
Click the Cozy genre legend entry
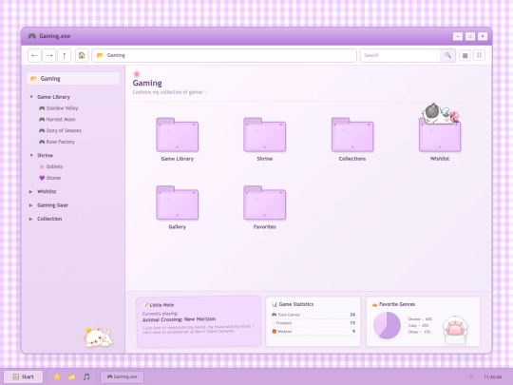(418, 325)
